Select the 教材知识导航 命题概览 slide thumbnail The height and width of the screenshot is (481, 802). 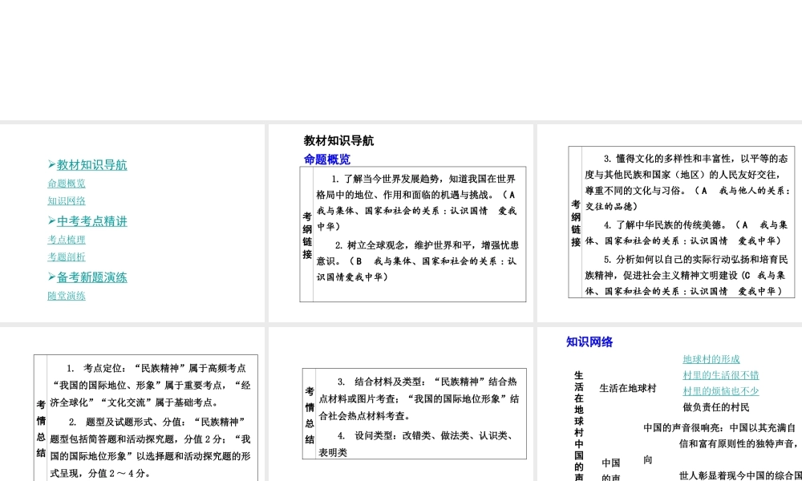pyautogui.click(x=401, y=223)
